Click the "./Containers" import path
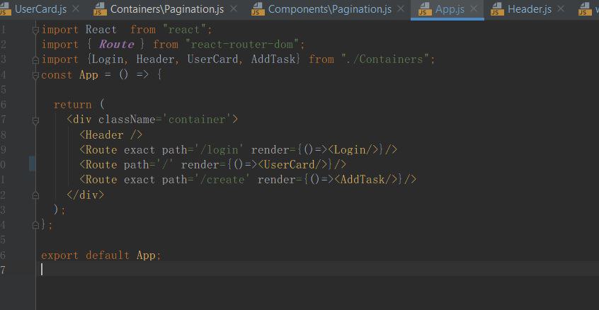The height and width of the screenshot is (310, 599). point(385,59)
